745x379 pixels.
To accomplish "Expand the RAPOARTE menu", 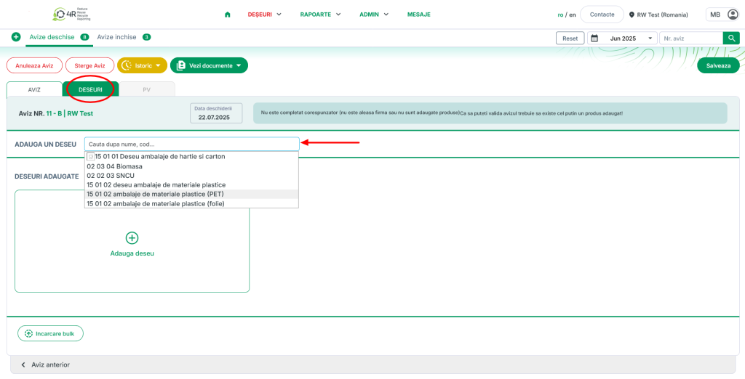I will (320, 15).
